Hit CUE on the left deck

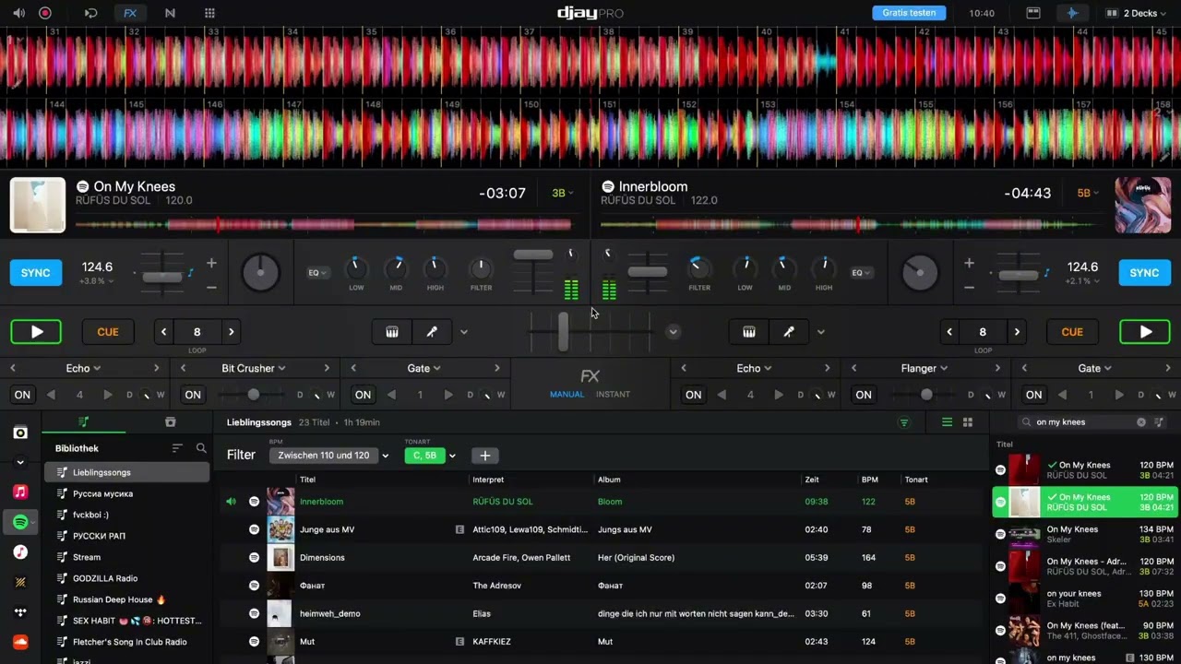pyautogui.click(x=108, y=332)
